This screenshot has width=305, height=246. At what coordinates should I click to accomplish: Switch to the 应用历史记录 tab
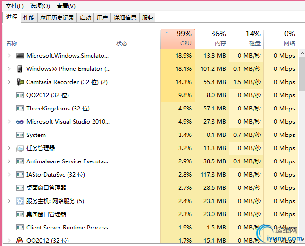tap(57, 17)
